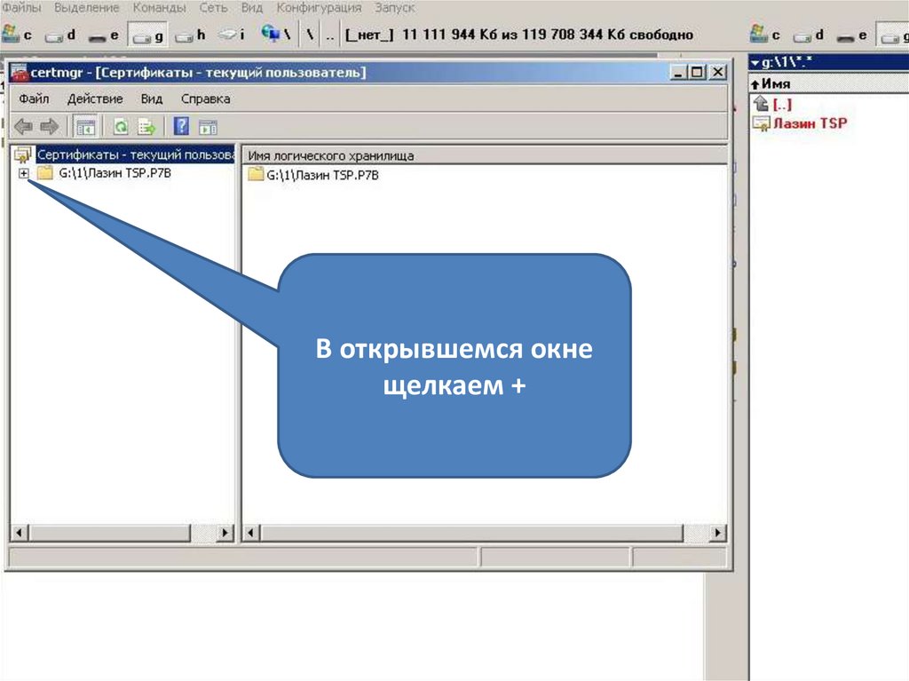Open the Сеть menu in Total Commander
Screen dimensions: 909x681
213,7
